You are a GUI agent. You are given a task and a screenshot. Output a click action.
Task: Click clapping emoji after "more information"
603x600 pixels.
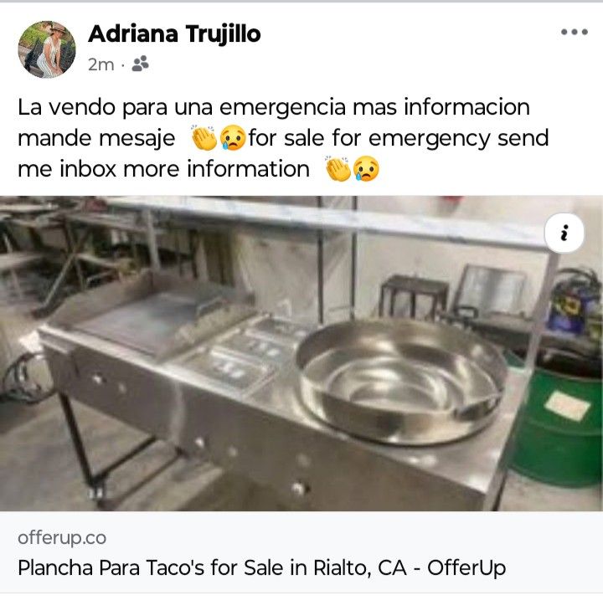click(x=338, y=169)
